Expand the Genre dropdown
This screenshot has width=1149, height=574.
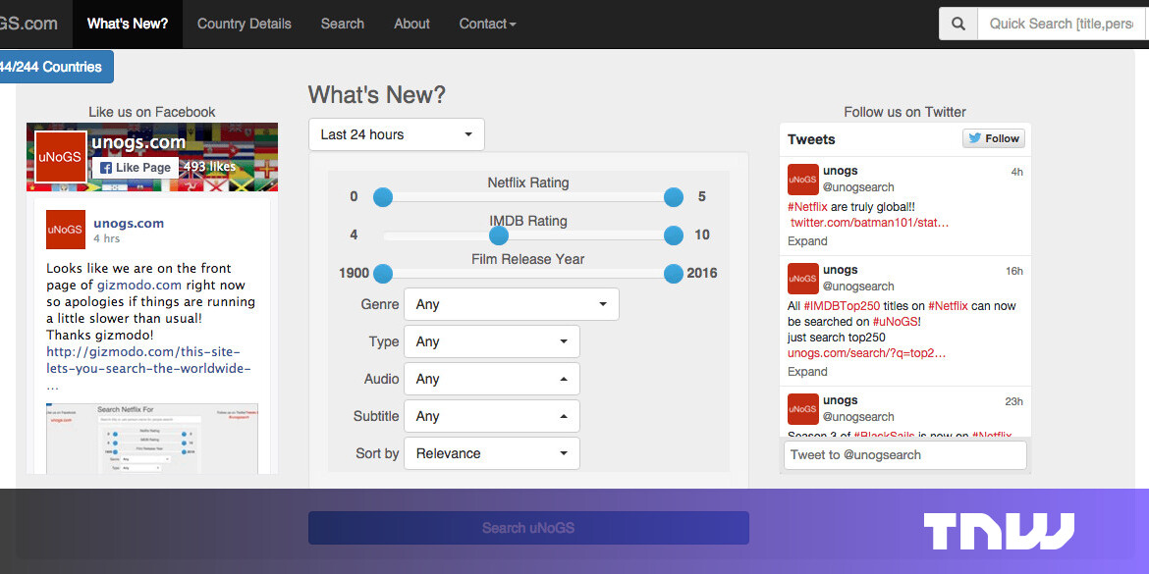(510, 304)
